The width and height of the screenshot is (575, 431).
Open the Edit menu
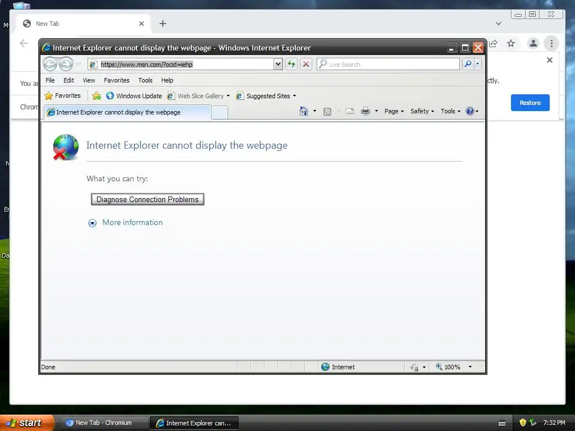click(x=69, y=80)
